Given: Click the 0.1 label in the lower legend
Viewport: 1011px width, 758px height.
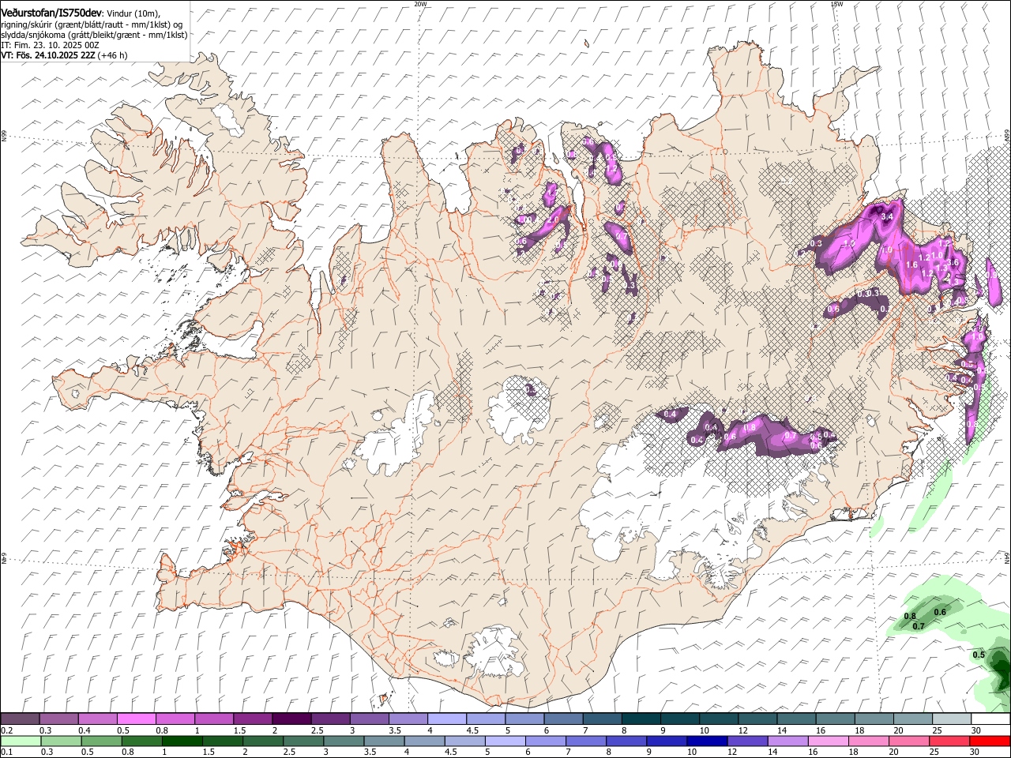Looking at the screenshot, I should click(x=6, y=752).
